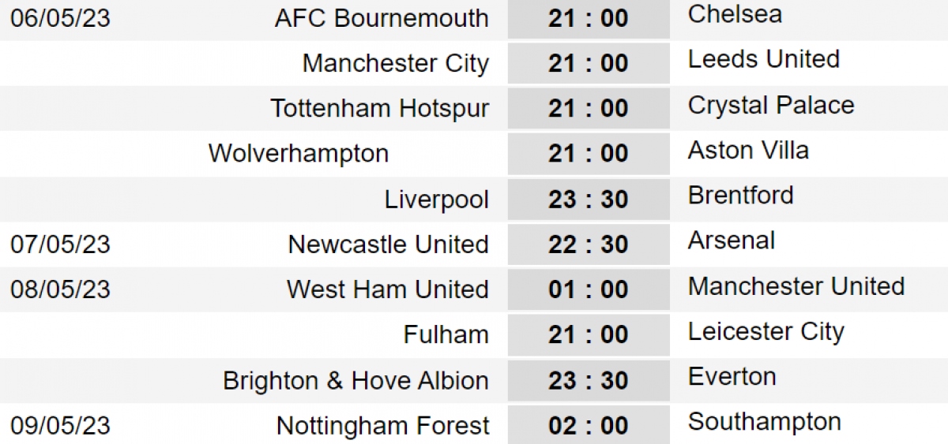Click the 06/05/23 match date
The height and width of the screenshot is (444, 948).
coord(60,18)
